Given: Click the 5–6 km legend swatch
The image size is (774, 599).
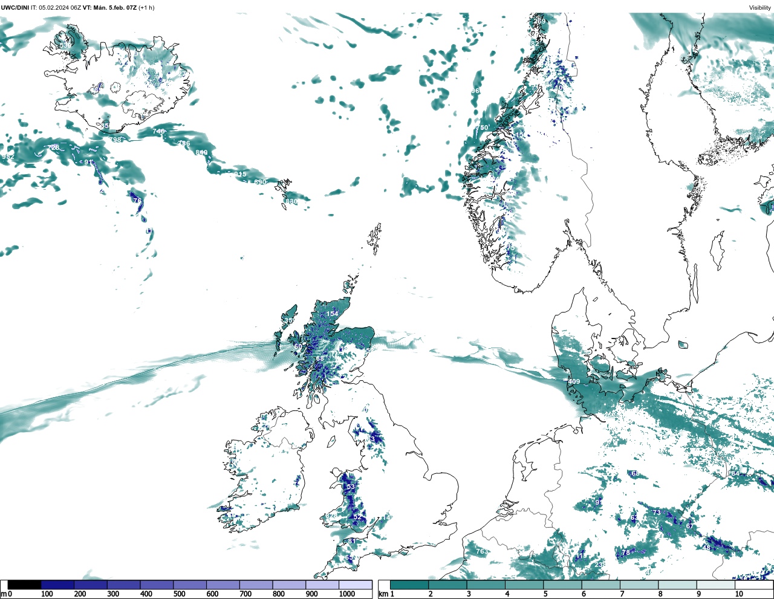Looking at the screenshot, I should coord(562,584).
